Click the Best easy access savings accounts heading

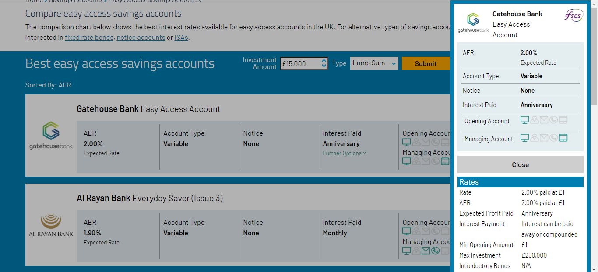[120, 63]
